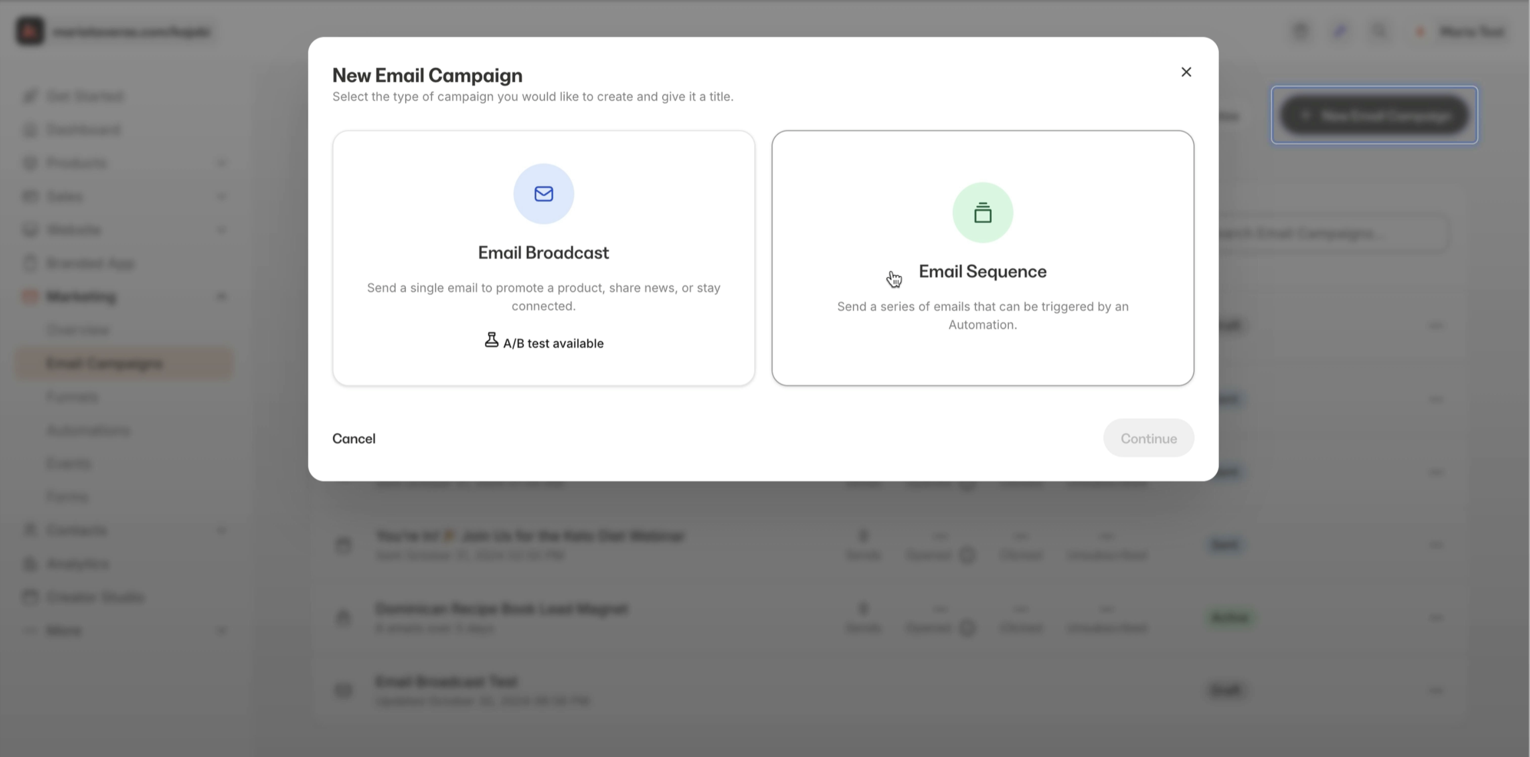Click the A/B test available label

(553, 344)
